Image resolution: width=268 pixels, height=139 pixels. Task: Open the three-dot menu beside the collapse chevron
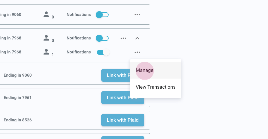click(123, 38)
